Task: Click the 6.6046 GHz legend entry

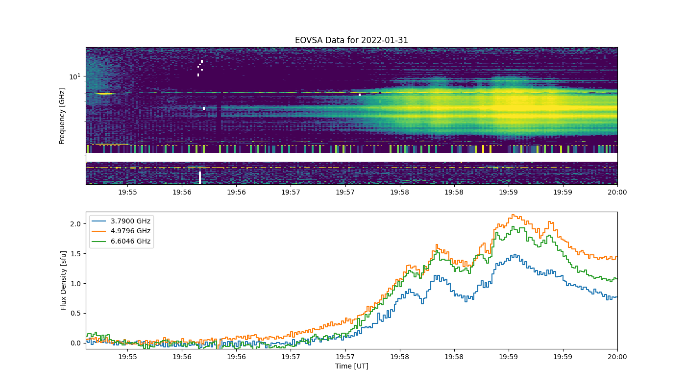Action: [x=121, y=241]
